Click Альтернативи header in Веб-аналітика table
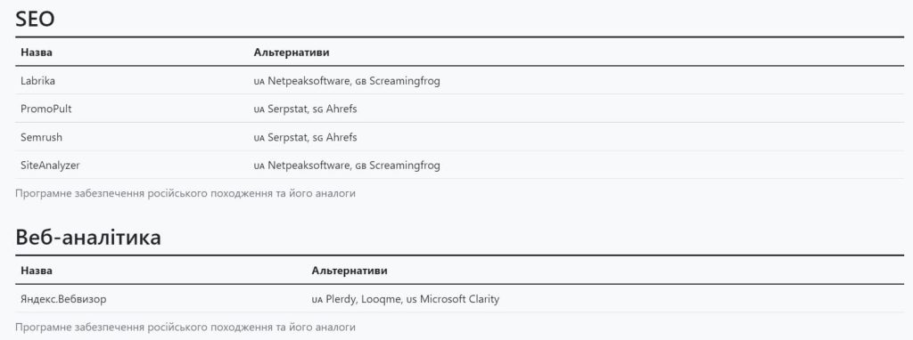The image size is (913, 340). (x=350, y=271)
